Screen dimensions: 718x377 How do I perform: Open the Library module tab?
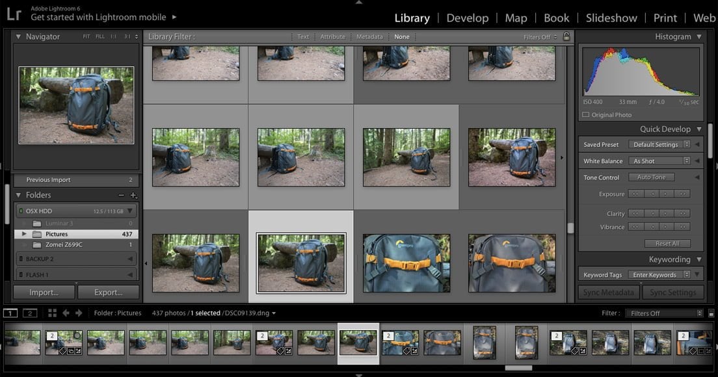tap(412, 18)
